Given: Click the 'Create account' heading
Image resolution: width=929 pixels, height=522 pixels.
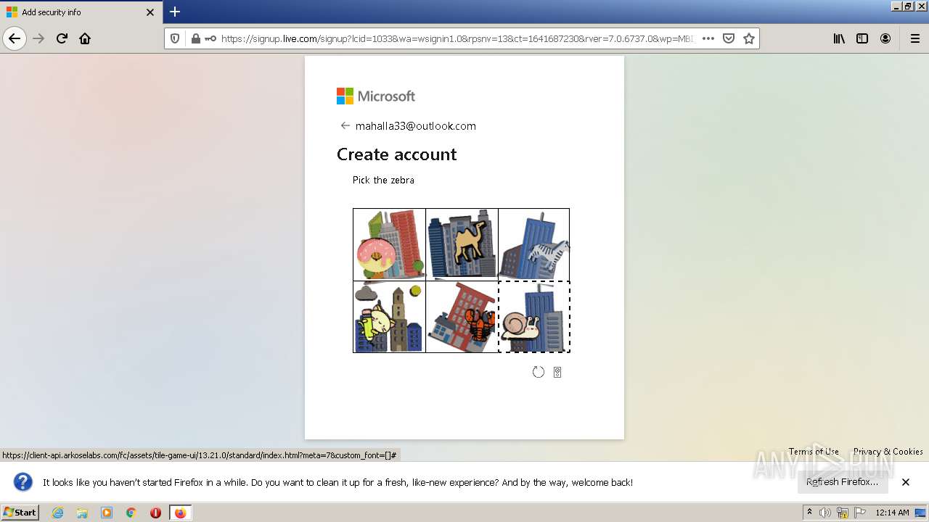Looking at the screenshot, I should pyautogui.click(x=397, y=154).
